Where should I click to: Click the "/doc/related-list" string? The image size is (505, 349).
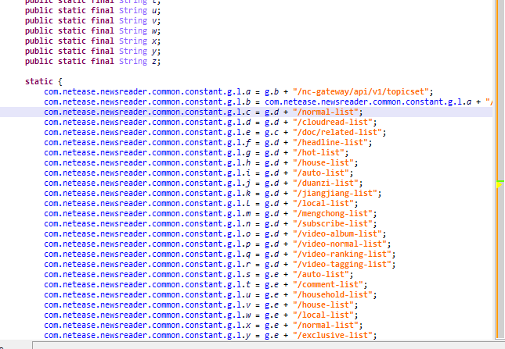pyautogui.click(x=337, y=132)
